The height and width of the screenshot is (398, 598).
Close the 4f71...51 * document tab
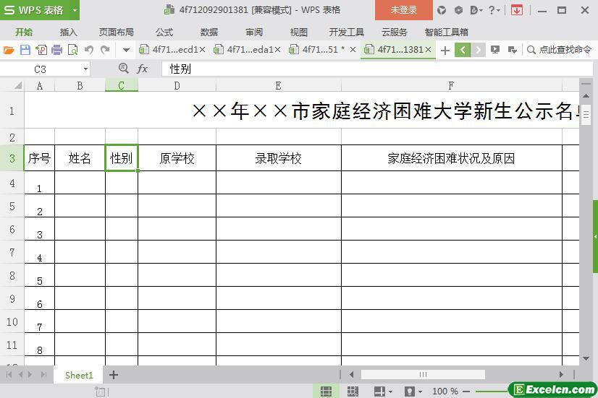click(x=353, y=49)
